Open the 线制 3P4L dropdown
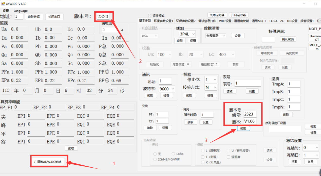 coord(186,34)
